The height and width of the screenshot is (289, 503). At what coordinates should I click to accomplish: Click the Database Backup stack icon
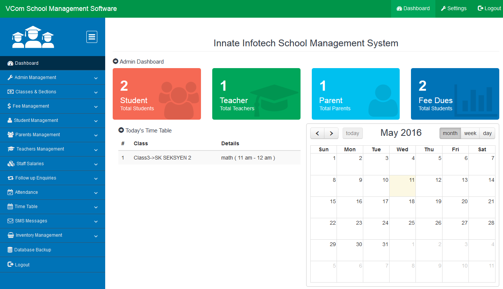10,250
